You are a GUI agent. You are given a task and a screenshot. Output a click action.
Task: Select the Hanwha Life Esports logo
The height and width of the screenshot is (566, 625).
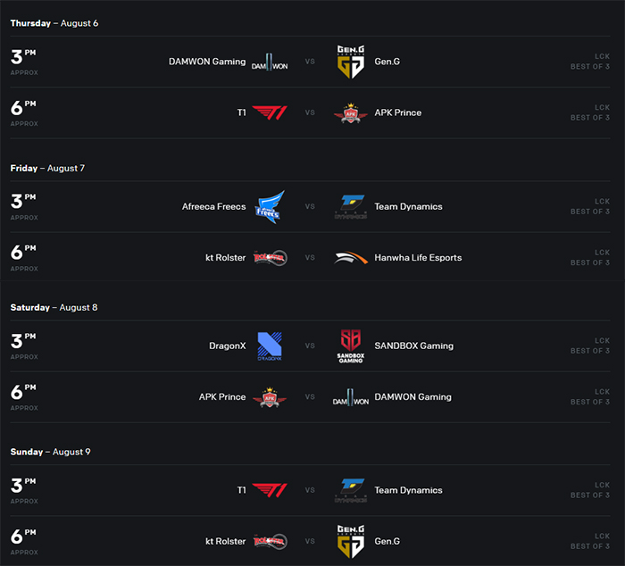351,258
